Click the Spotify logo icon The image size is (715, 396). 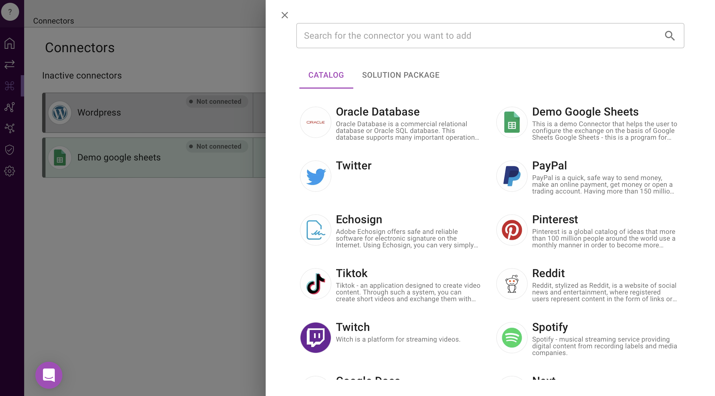tap(512, 338)
